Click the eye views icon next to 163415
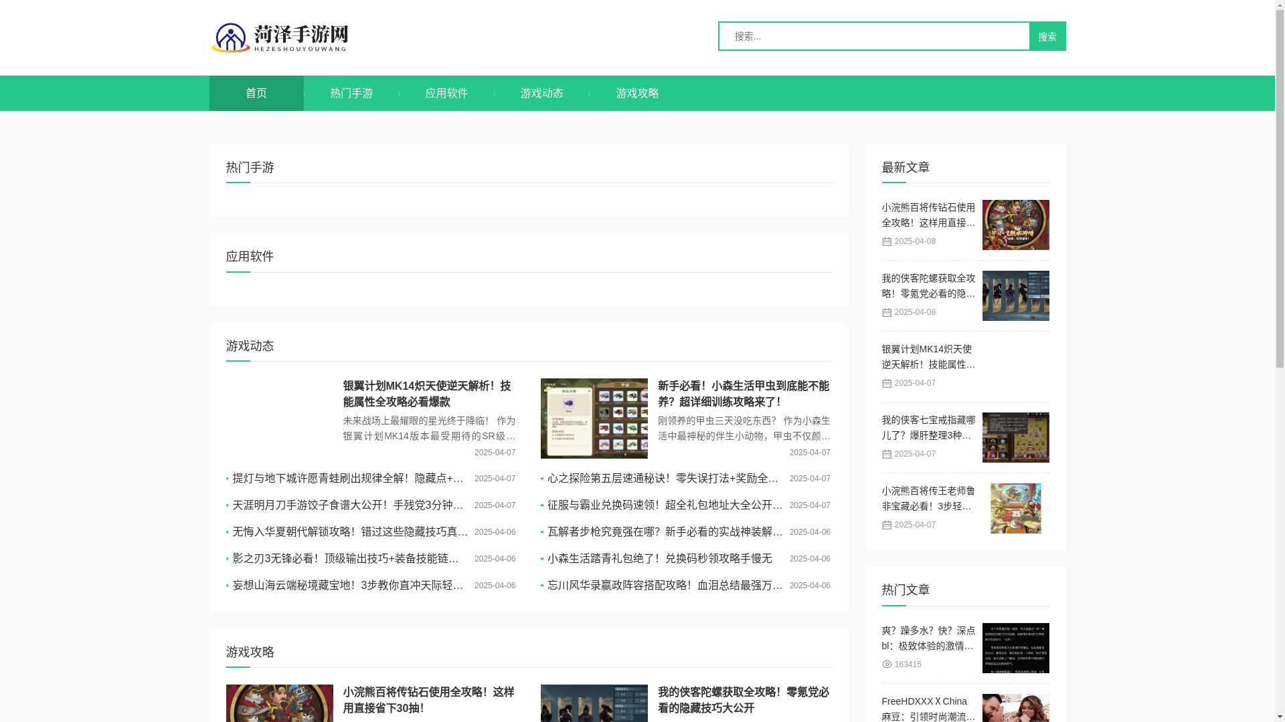Viewport: 1285px width, 722px height. pos(887,665)
